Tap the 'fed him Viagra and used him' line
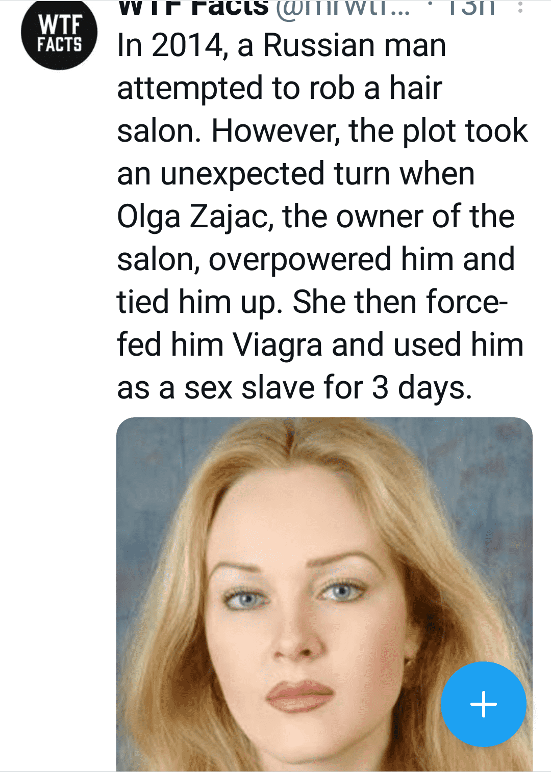The height and width of the screenshot is (773, 551). tap(320, 345)
